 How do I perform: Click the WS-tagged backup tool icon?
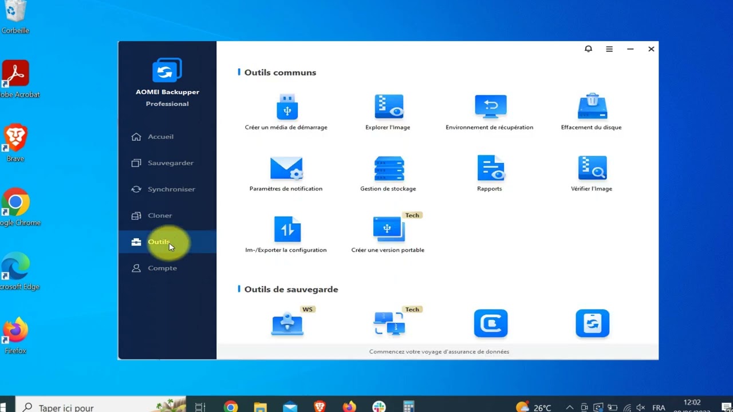(x=287, y=323)
